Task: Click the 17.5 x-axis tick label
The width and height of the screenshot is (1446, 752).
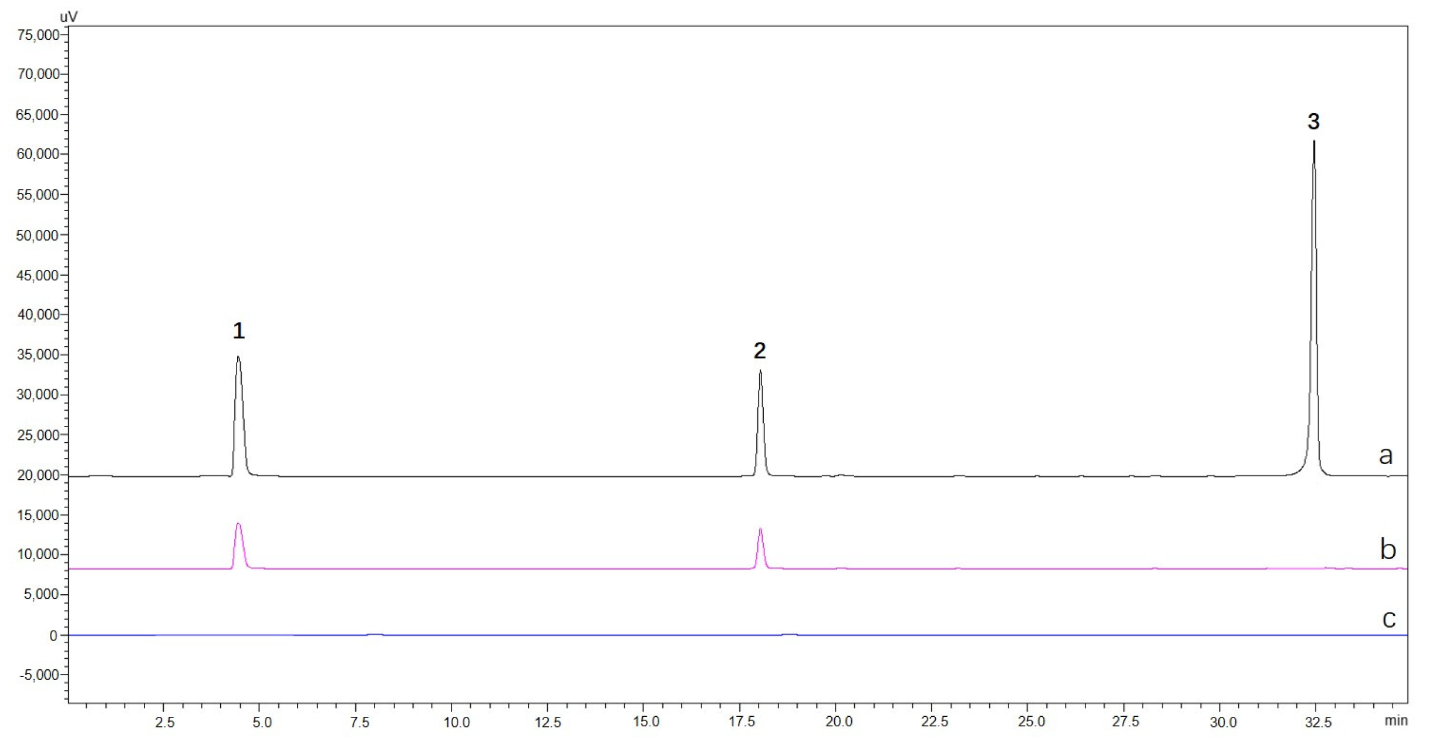Action: click(x=741, y=722)
